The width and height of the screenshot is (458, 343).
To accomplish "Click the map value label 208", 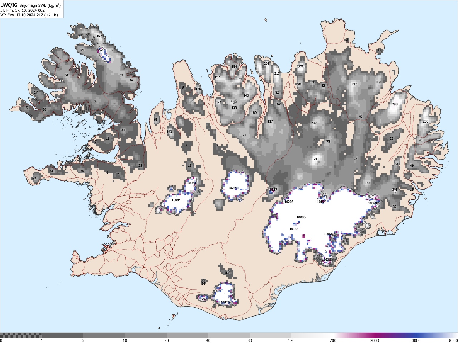I will coord(267,64).
